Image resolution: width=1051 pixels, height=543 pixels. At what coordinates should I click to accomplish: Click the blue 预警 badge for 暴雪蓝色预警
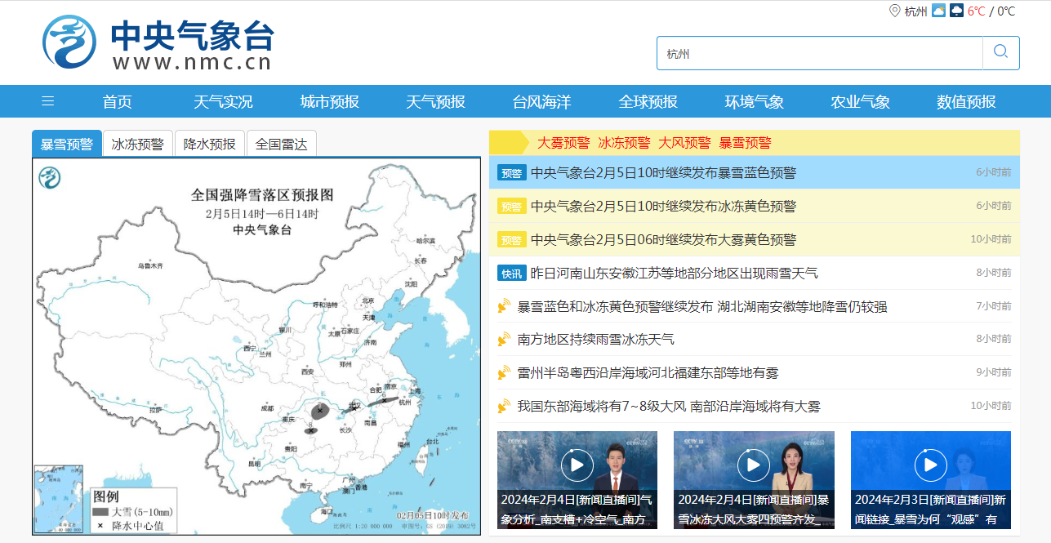pos(511,173)
